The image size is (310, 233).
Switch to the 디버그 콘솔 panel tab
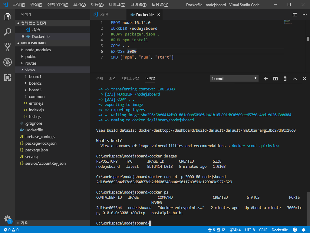(x=130, y=79)
